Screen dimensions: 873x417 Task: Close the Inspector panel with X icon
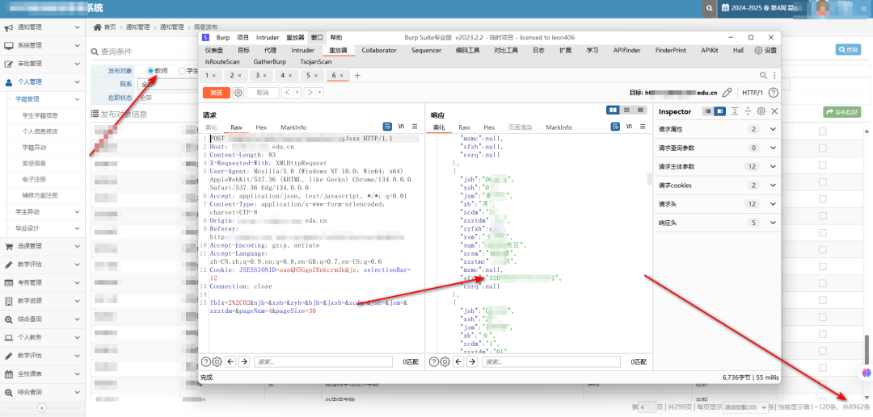coord(774,111)
